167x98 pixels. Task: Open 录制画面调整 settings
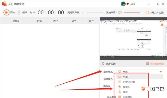tap(155, 64)
